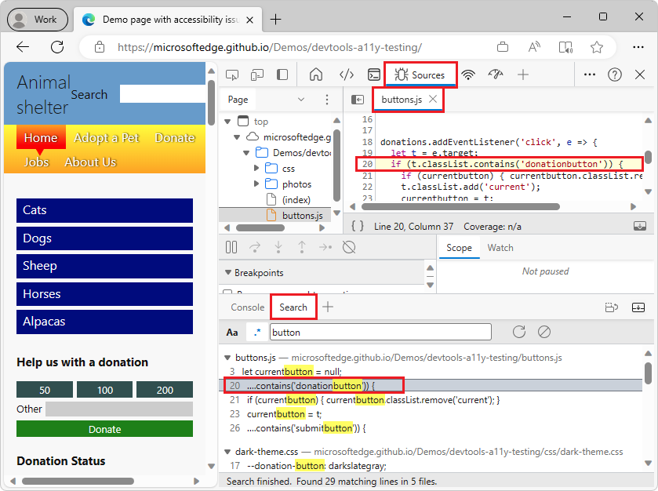658x491 pixels.
Task: Enable regular expression search mode
Action: point(257,332)
